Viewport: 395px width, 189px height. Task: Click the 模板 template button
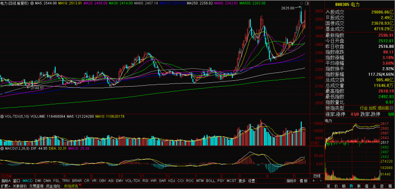304,181
